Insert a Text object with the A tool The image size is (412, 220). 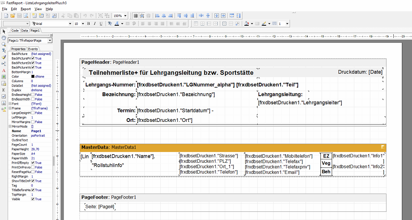(x=4, y=70)
